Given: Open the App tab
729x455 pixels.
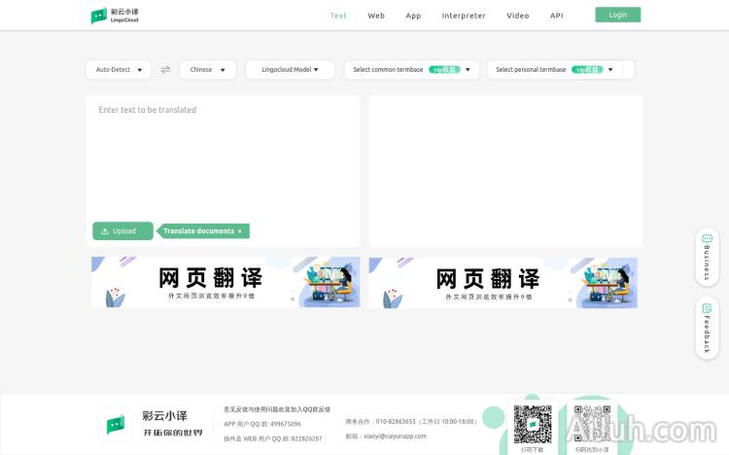Looking at the screenshot, I should pos(413,16).
